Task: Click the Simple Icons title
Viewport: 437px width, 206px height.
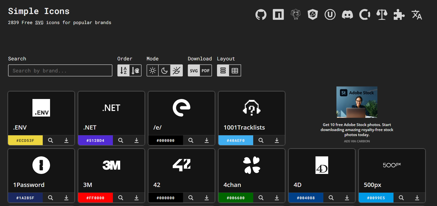Action: tap(39, 11)
